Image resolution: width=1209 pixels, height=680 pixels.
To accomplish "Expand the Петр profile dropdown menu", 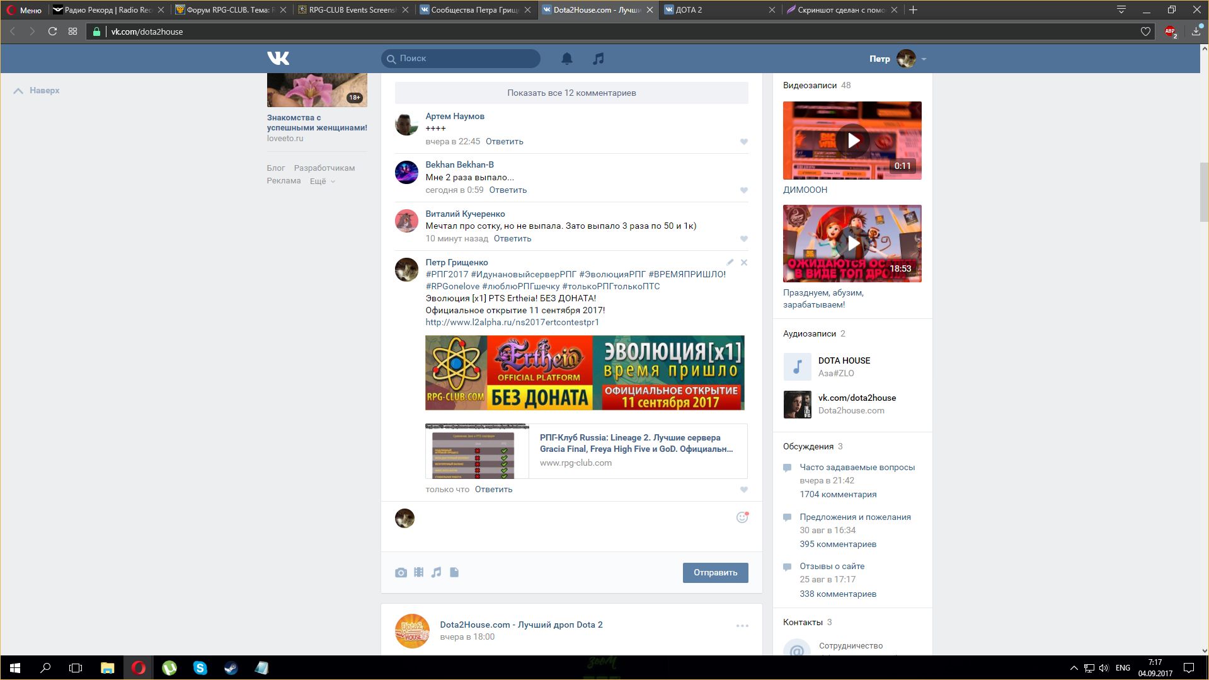I will tap(924, 59).
